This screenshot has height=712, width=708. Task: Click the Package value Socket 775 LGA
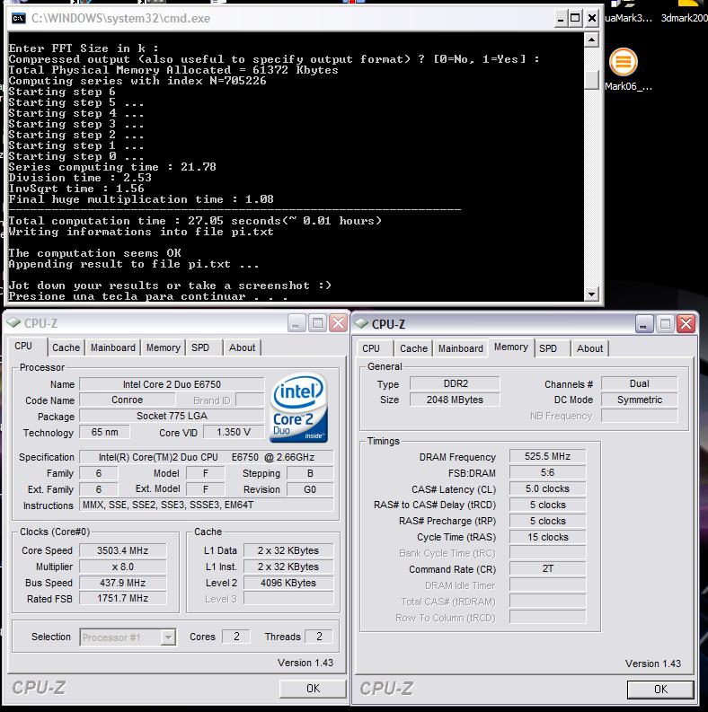pyautogui.click(x=172, y=416)
